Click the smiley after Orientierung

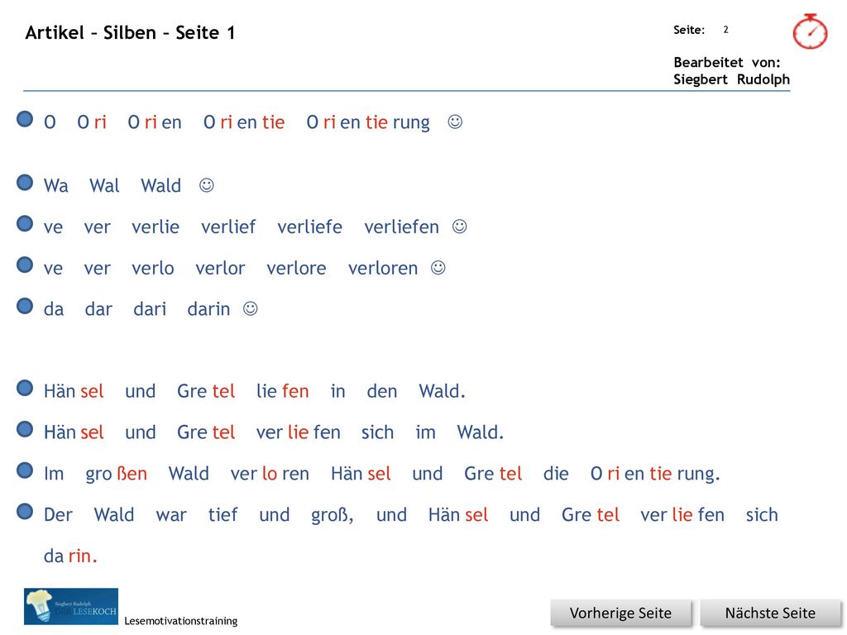pos(455,122)
